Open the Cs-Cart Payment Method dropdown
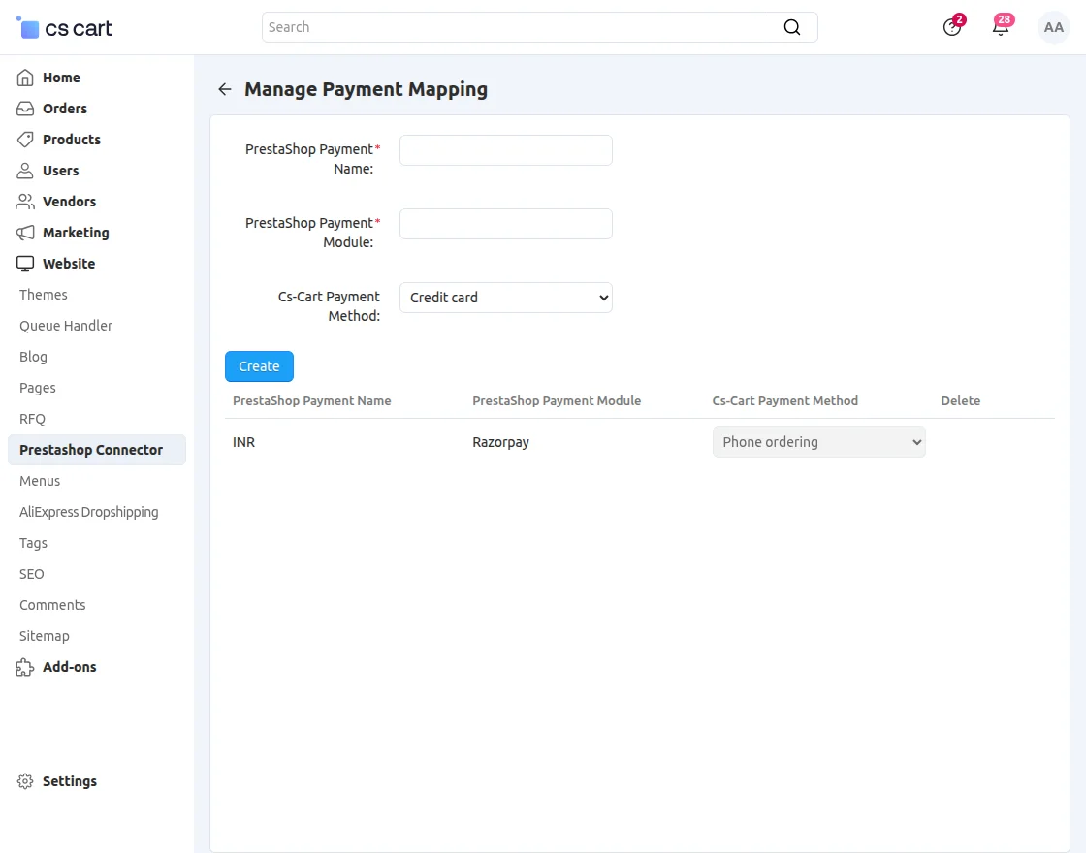 point(505,298)
